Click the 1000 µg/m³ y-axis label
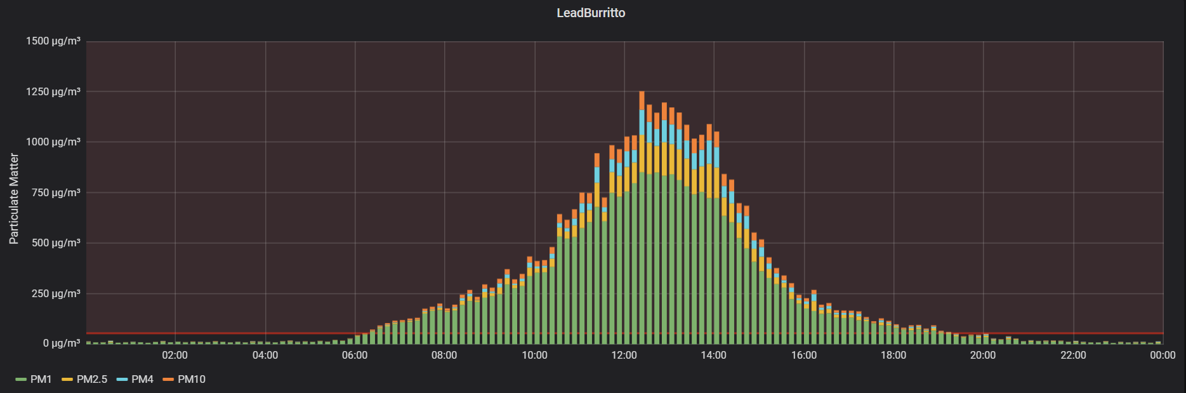Viewport: 1186px width, 393px height. [53, 142]
